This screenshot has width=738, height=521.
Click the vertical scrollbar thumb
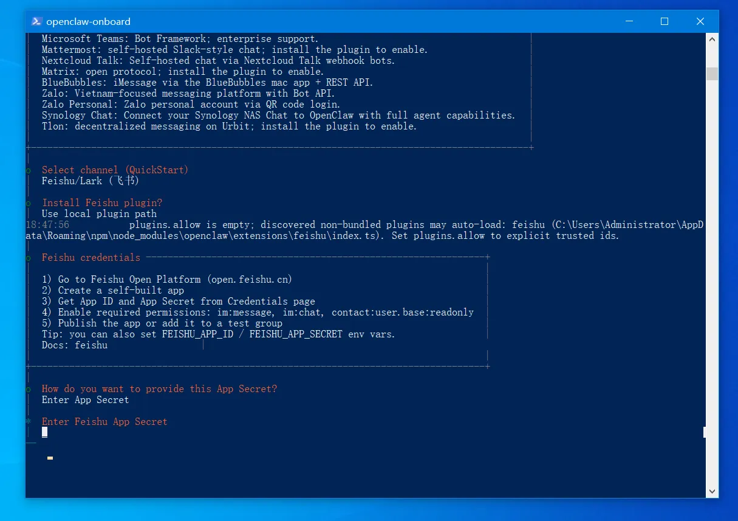pos(712,74)
